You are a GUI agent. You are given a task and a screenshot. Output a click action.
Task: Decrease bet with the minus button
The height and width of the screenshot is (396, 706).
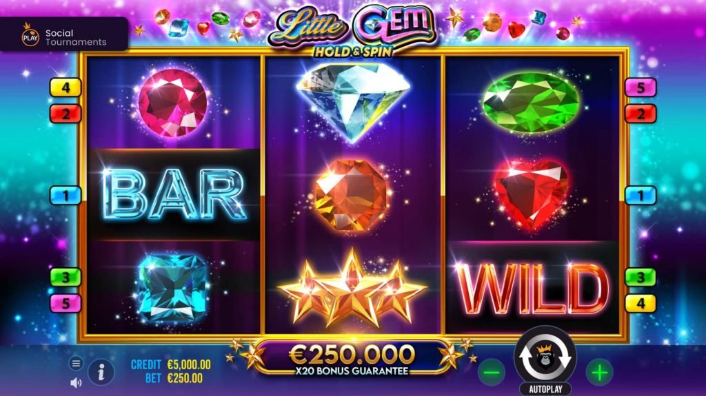pos(491,372)
